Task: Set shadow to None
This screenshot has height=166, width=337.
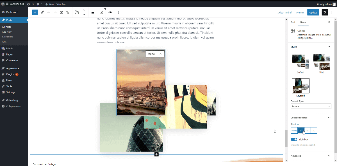Action: point(294,131)
